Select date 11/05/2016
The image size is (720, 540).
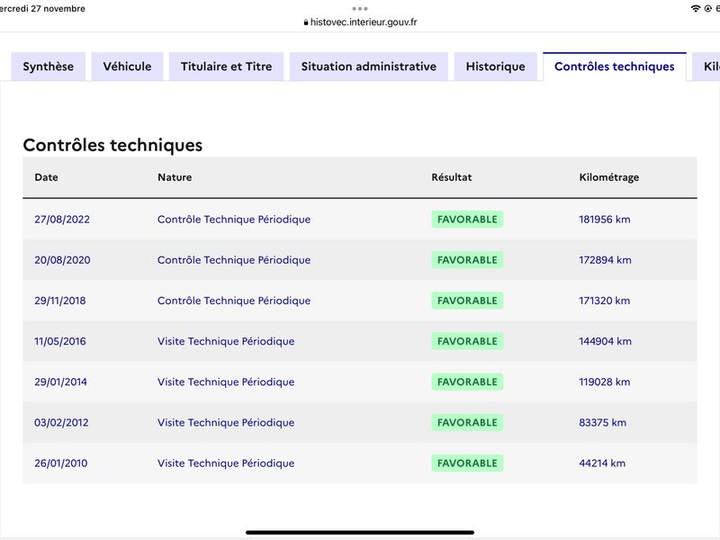[60, 341]
